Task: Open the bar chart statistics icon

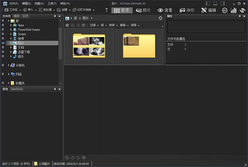Action: [x=234, y=10]
